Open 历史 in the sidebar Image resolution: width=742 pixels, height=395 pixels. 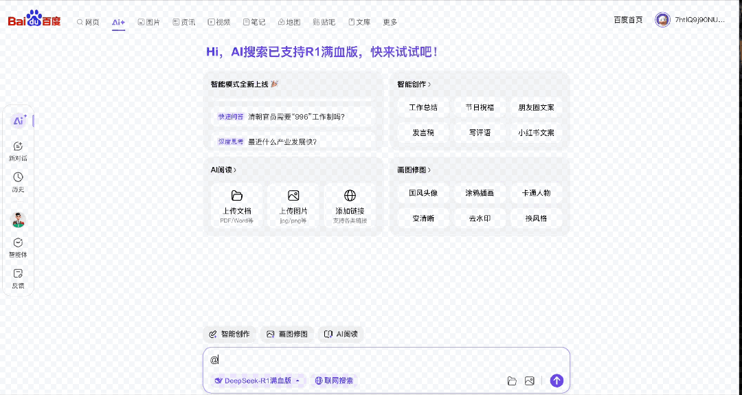18,183
